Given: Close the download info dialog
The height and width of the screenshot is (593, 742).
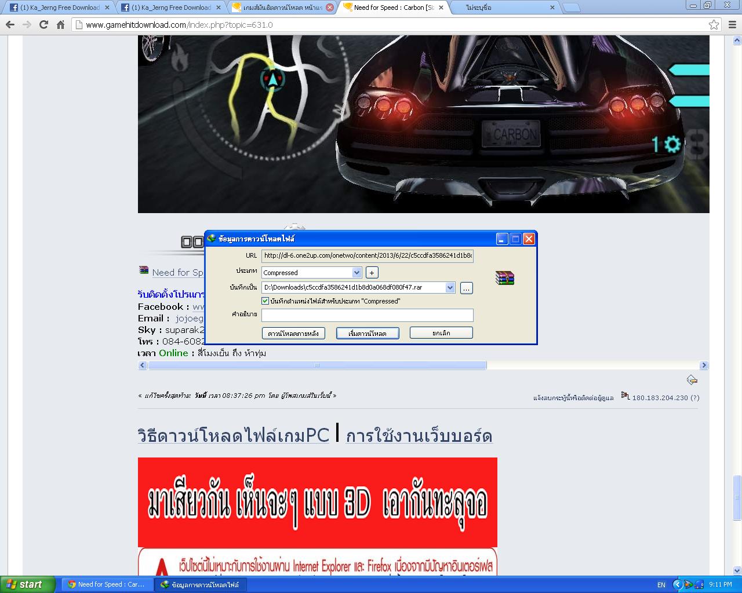Looking at the screenshot, I should pos(529,239).
